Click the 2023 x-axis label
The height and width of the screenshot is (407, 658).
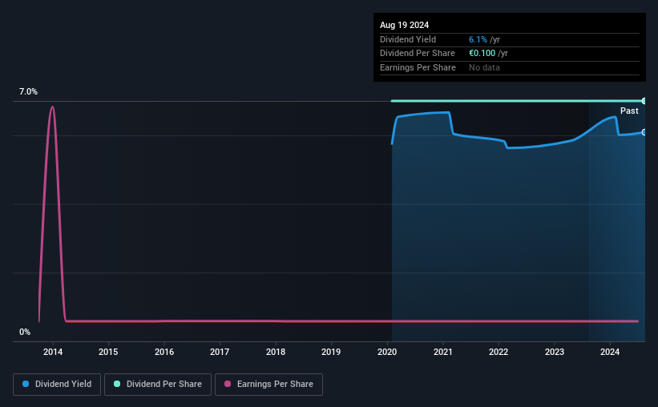555,352
